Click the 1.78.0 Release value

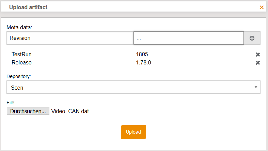(143, 63)
